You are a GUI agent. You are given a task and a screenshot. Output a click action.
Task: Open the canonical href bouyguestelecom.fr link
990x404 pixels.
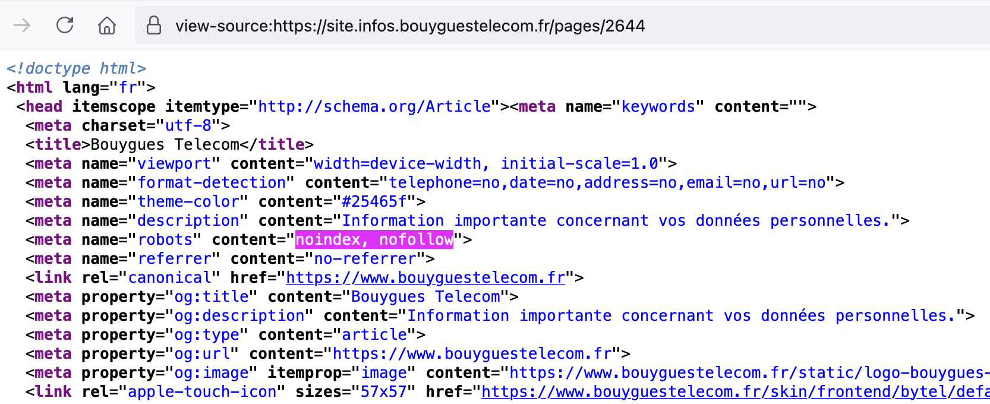point(425,277)
